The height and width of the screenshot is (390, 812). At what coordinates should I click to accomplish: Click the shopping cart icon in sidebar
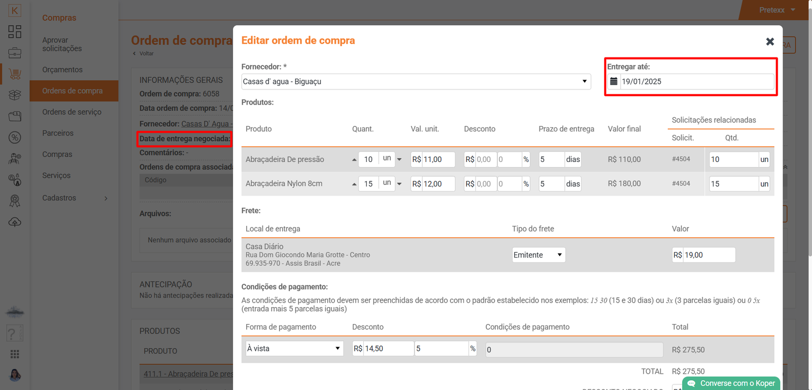point(15,74)
